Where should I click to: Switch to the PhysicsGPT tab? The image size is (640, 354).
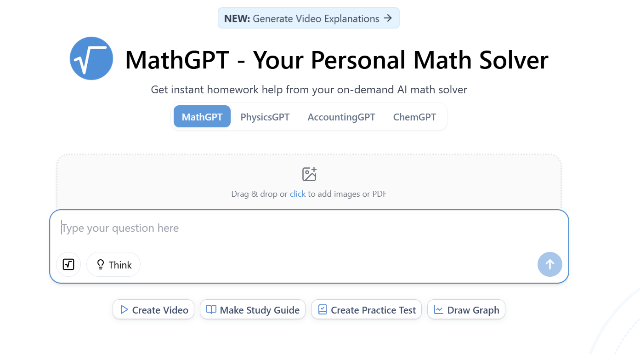click(265, 117)
